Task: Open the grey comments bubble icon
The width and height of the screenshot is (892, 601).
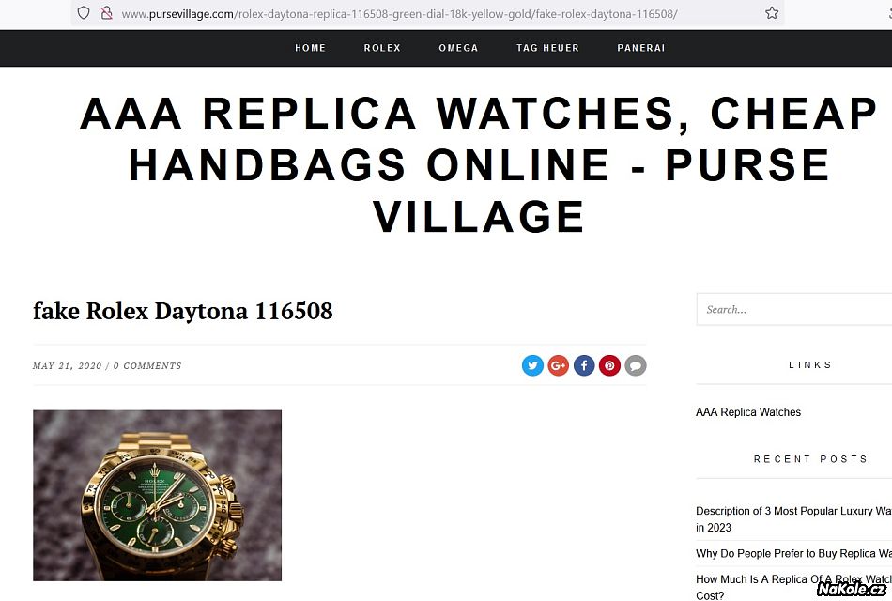Action: 636,365
